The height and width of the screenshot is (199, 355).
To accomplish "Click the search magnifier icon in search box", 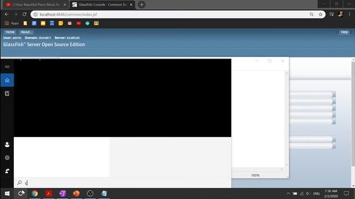I will click(19, 183).
